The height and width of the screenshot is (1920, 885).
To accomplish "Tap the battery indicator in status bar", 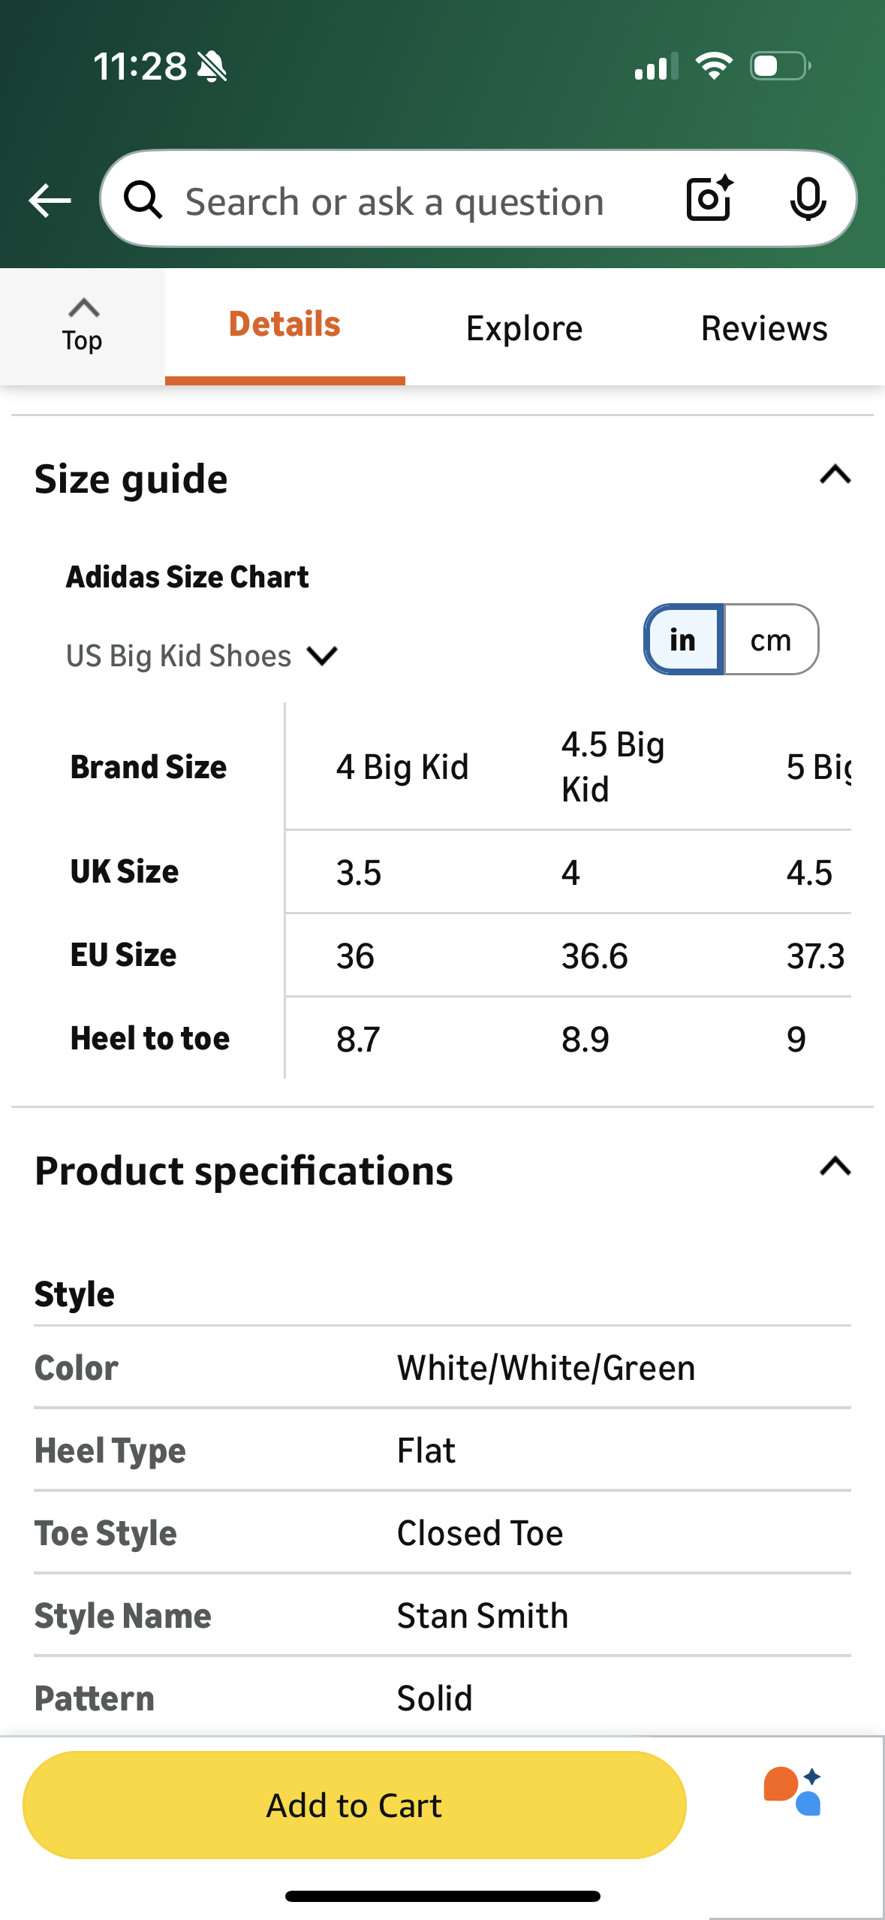I will point(777,66).
